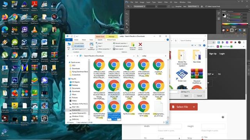Click Explorer search box containing webp

pos(153,56)
